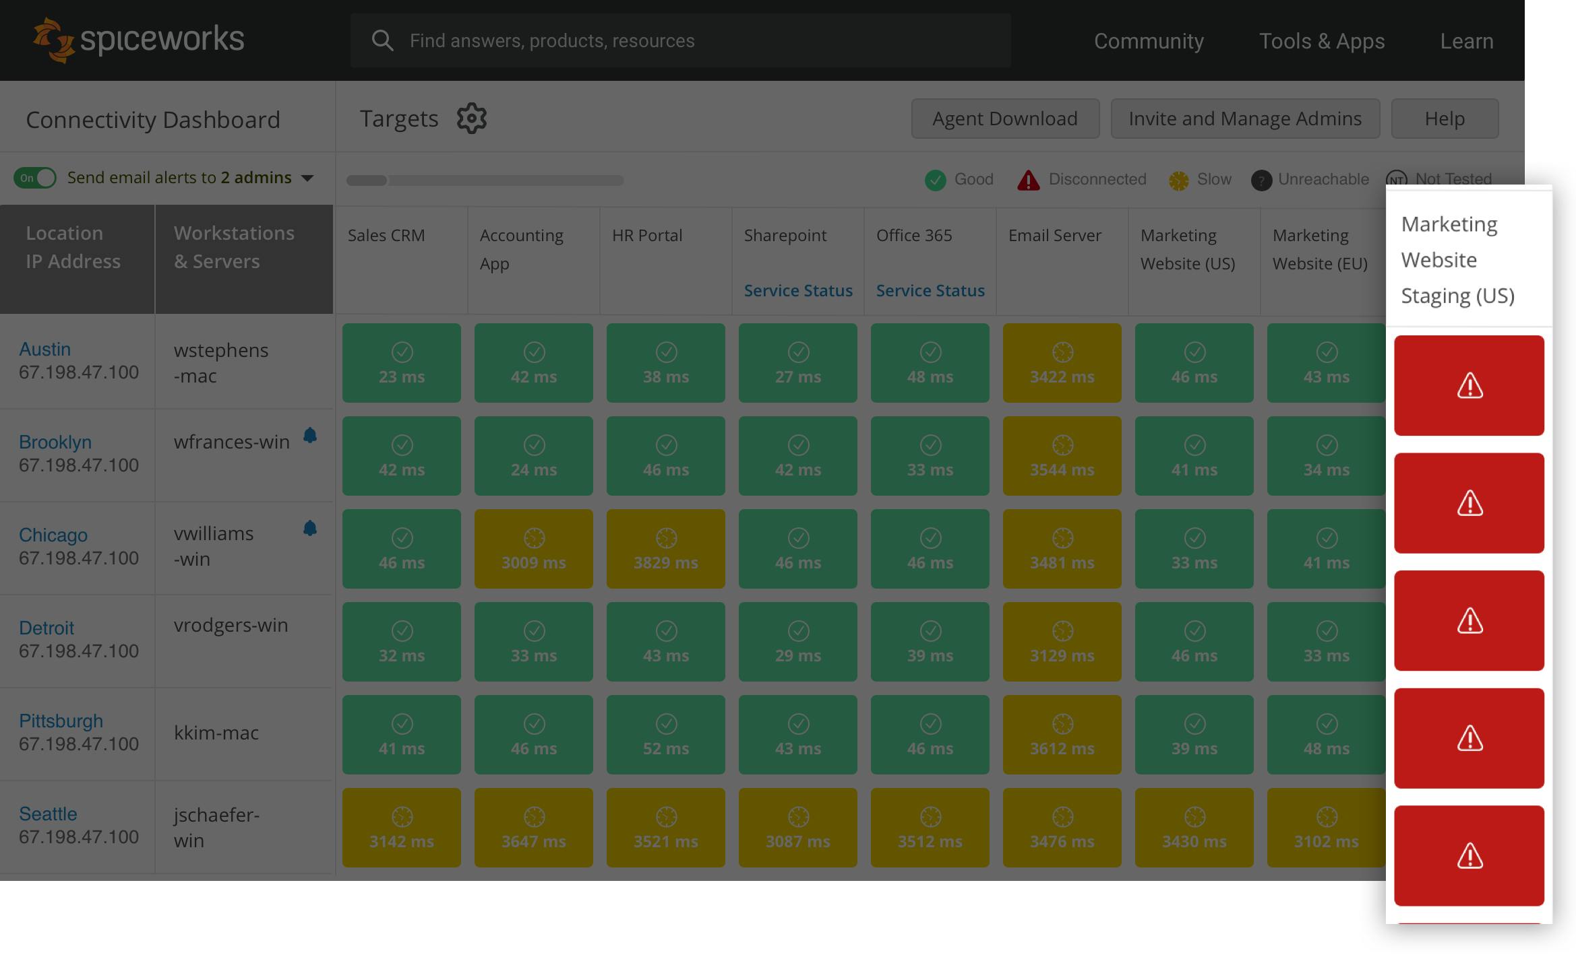Open the Tools & Apps menu
Image resolution: width=1576 pixels, height=955 pixels.
[x=1322, y=40]
